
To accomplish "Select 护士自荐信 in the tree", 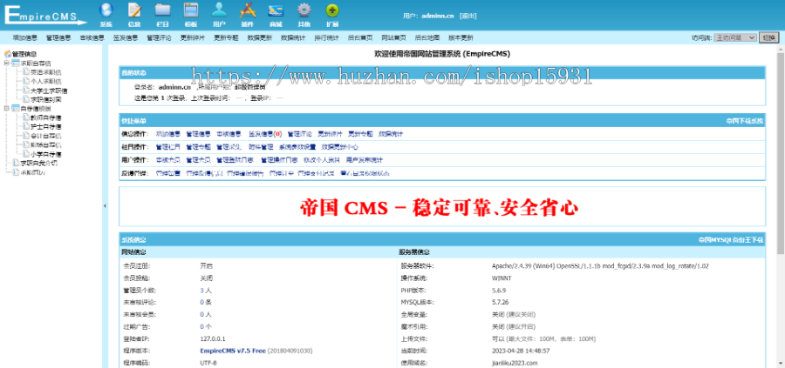I will point(45,127).
